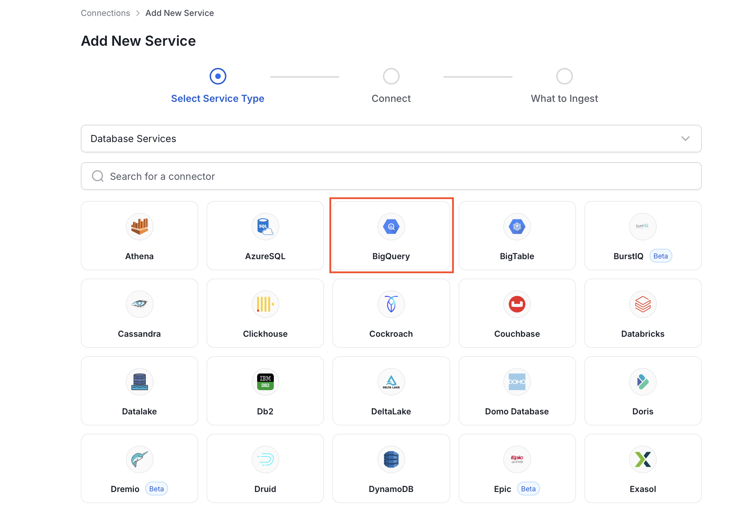750x510 pixels.
Task: Navigate back to Connections breadcrumb
Action: point(105,13)
